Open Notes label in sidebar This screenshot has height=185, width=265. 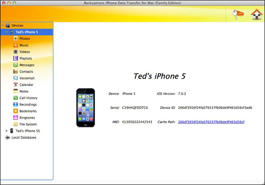pyautogui.click(x=24, y=91)
